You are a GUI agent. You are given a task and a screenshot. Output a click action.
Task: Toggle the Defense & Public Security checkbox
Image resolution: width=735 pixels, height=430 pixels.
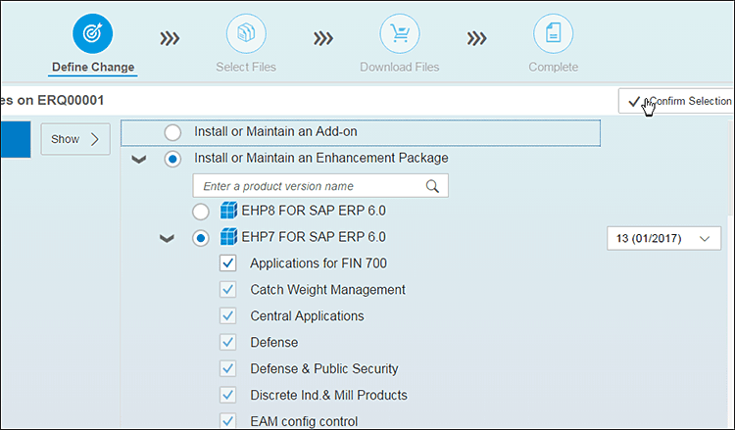coord(228,368)
